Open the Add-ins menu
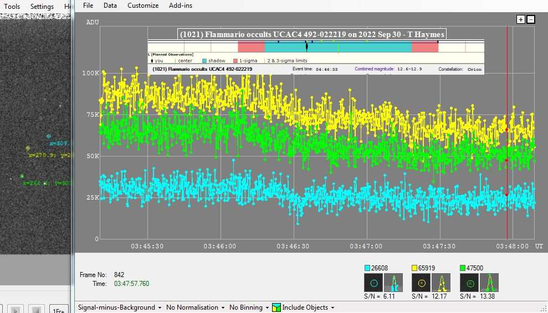This screenshot has width=548, height=313. pos(181,6)
